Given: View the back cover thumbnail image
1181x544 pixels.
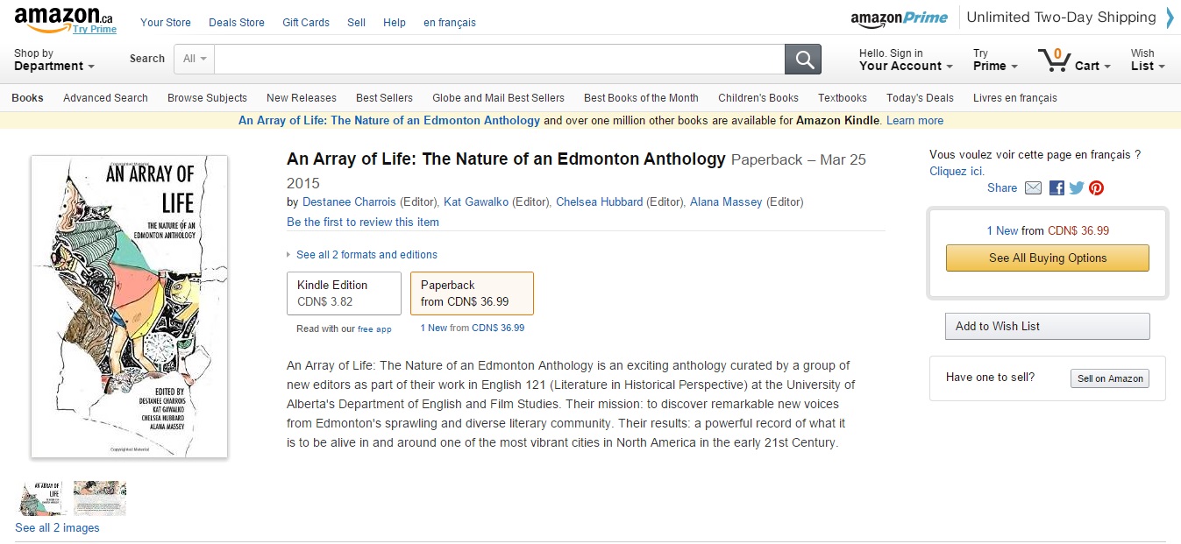Looking at the screenshot, I should coord(100,498).
